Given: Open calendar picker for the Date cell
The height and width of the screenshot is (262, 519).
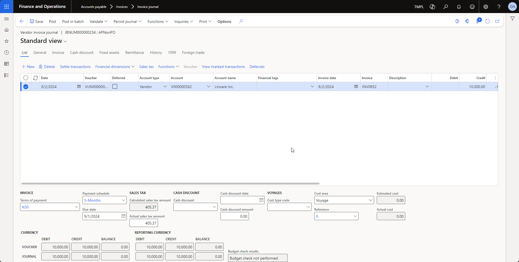Looking at the screenshot, I should pyautogui.click(x=79, y=86).
